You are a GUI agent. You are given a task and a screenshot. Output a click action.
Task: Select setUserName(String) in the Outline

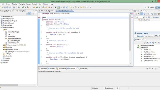coord(150,58)
